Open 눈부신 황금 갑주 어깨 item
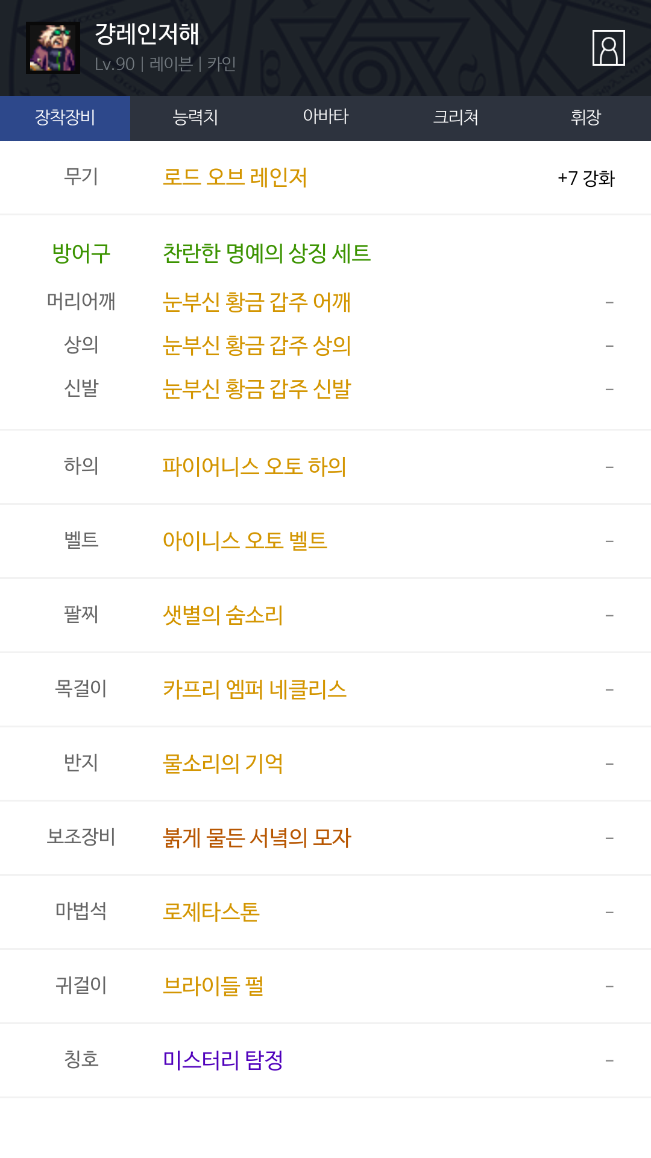Viewport: 651px width, 1158px height. click(257, 302)
